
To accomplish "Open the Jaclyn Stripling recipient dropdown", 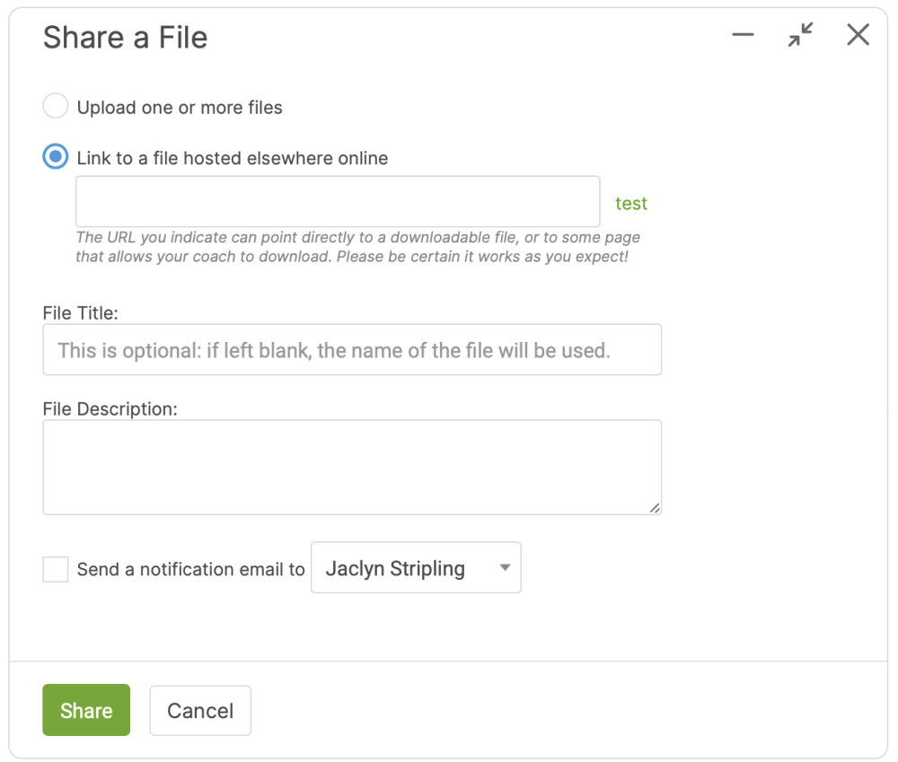I will point(416,567).
